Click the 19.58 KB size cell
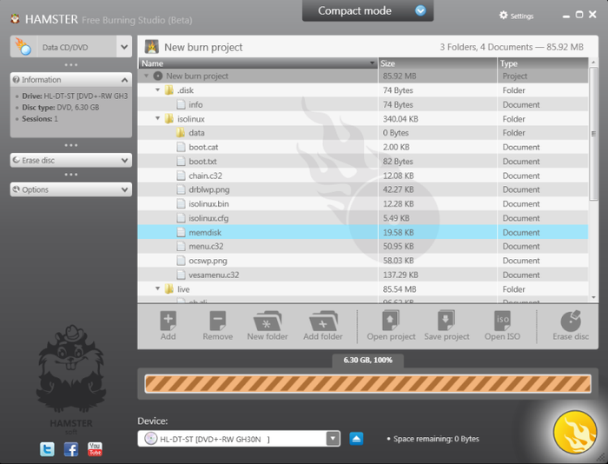 [x=438, y=232]
